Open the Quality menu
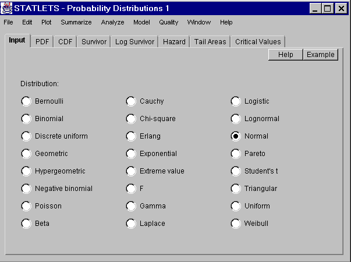The height and width of the screenshot is (262, 351). tap(169, 22)
